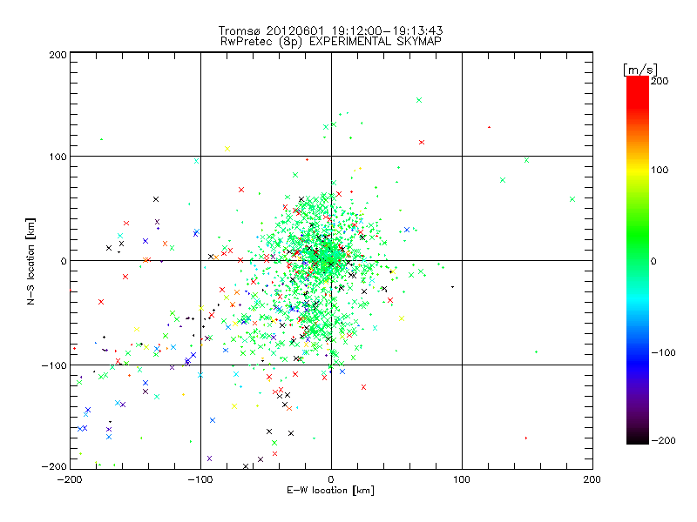The image size is (697, 522).
Task: Click the '[m/s]' colorbar unit label
Action: pos(640,70)
